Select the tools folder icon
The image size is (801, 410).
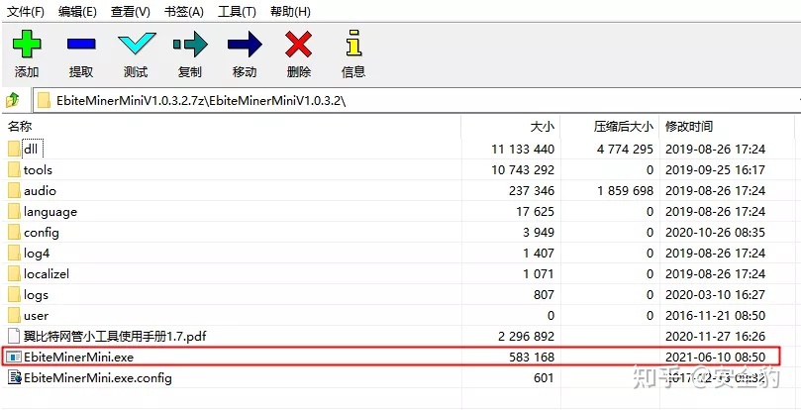pyautogui.click(x=14, y=169)
